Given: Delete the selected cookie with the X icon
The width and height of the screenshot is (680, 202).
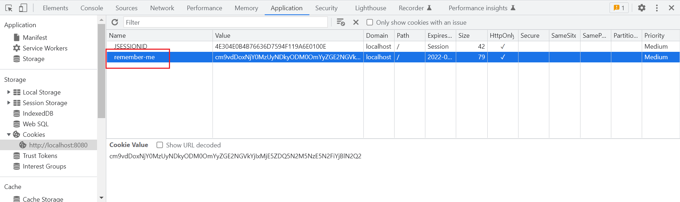Looking at the screenshot, I should click(x=356, y=23).
